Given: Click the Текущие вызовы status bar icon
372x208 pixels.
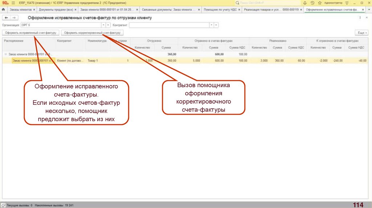Looking at the screenshot, I should coord(3,205).
